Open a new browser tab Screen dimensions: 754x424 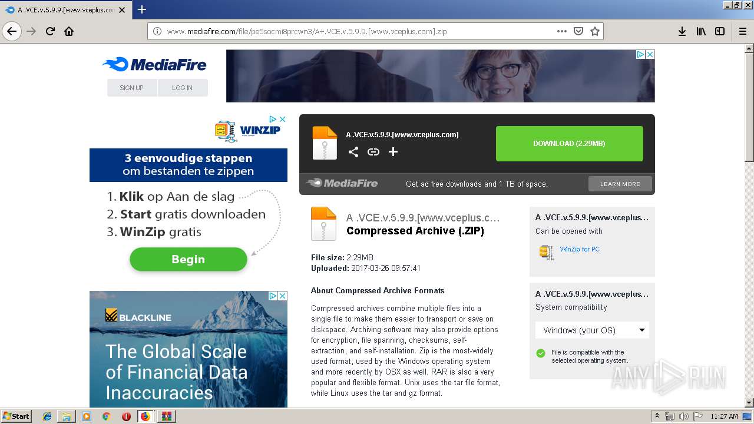tap(142, 9)
